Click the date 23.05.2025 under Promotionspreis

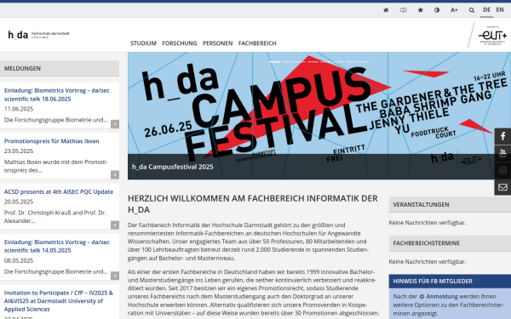(x=19, y=151)
